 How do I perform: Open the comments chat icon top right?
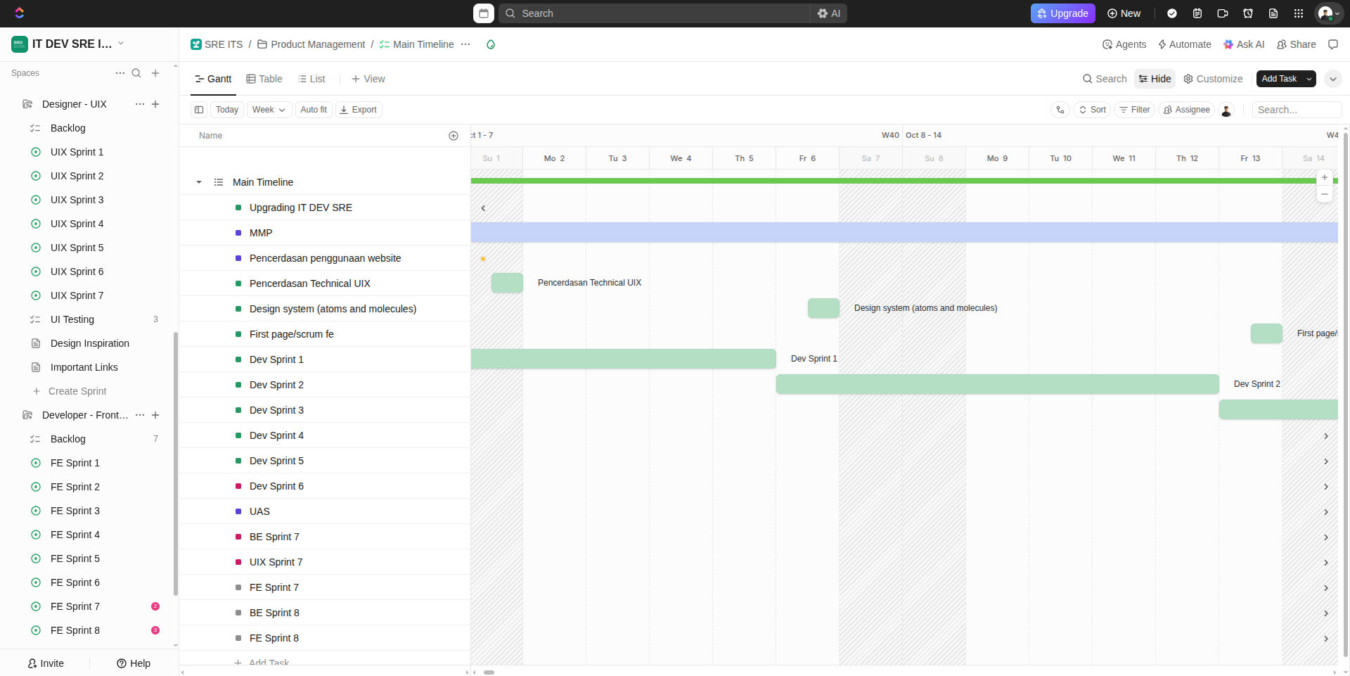click(x=1333, y=44)
